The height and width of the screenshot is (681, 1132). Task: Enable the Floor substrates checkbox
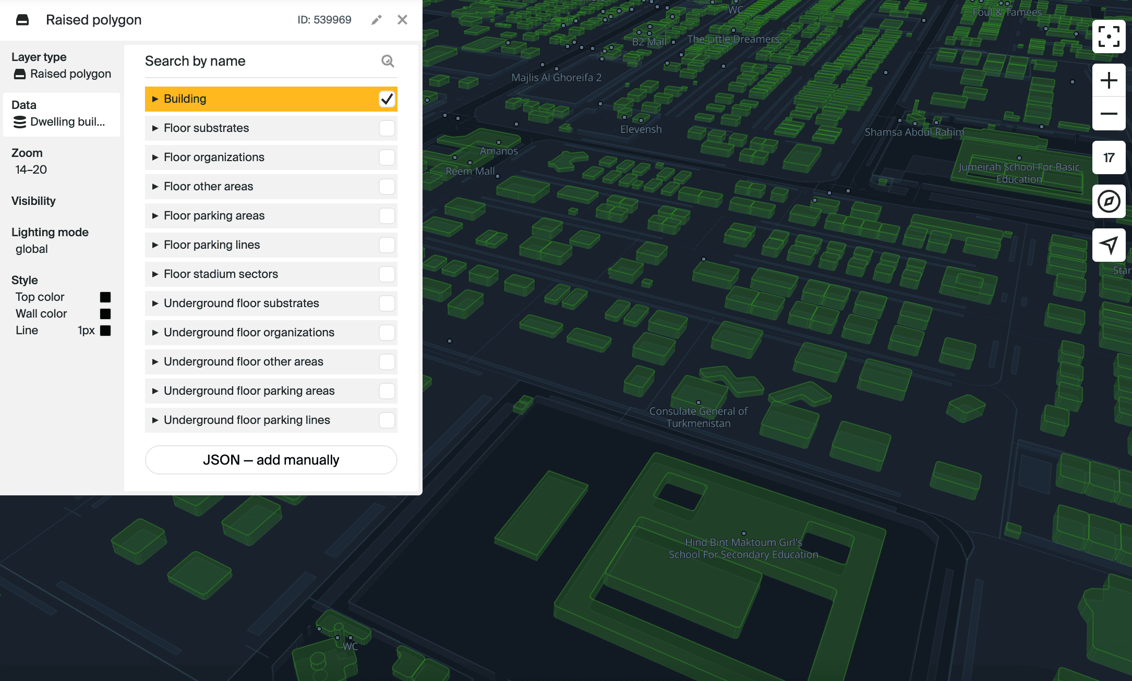click(x=387, y=128)
